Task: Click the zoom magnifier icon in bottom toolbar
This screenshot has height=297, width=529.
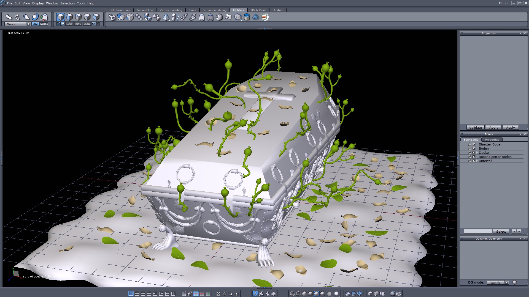Action: point(231,294)
